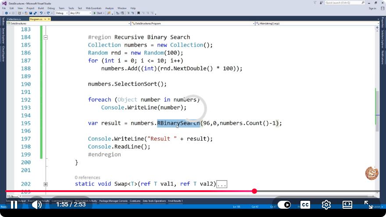Screen dimensions: 386x217
Task: Toggle the autoplay switch
Action: pyautogui.click(x=284, y=205)
